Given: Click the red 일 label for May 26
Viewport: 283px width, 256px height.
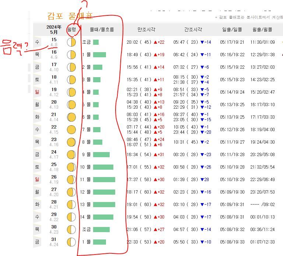Looking at the screenshot, I should 37,180.
